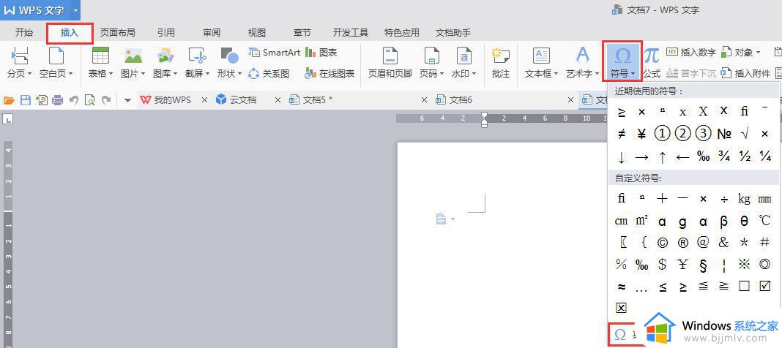
Task: Add a 批注 comment
Action: [x=501, y=63]
